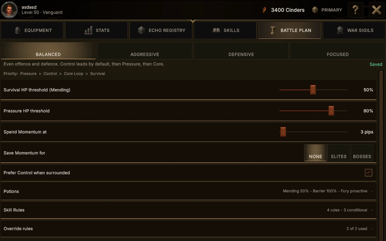Click the 50% Survival threshold value
Viewport: 386px width, 241px height.
pos(368,90)
